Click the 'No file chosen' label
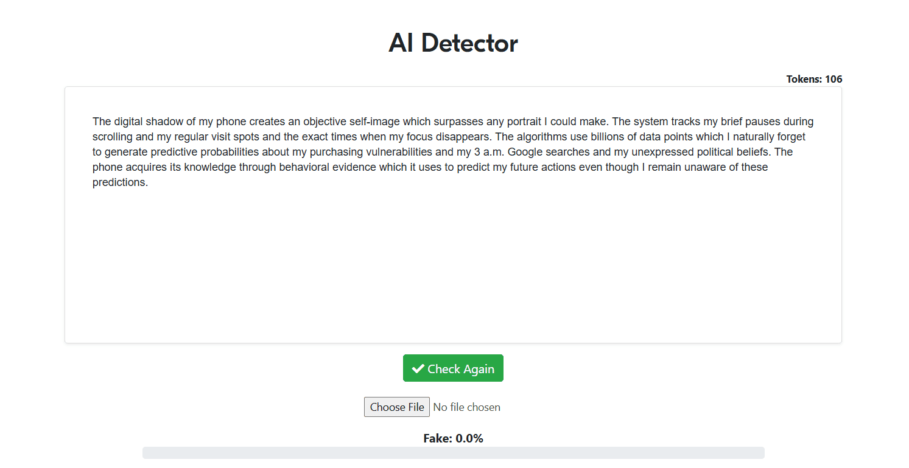Screen dimensions: 909x468 point(467,407)
